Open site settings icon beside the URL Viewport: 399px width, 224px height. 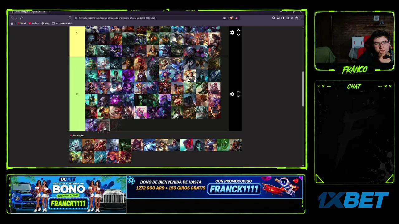click(75, 18)
